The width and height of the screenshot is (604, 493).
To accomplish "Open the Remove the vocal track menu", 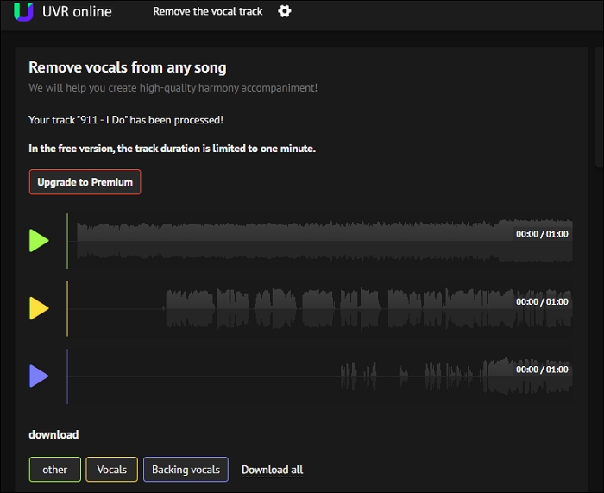I will coord(208,11).
